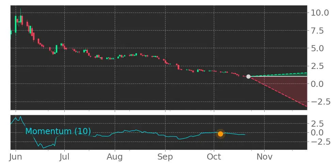
Task: Click the 0.0 price axis label
Action: pyautogui.click(x=317, y=84)
